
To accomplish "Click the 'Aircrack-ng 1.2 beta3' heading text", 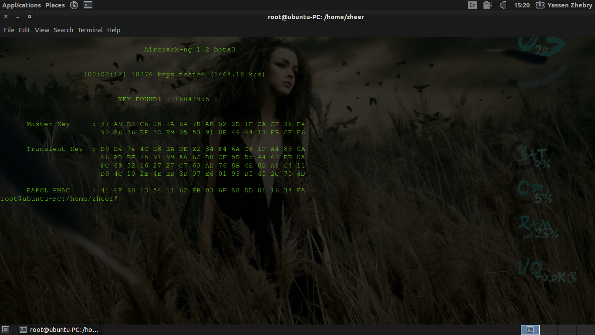I will tap(189, 50).
